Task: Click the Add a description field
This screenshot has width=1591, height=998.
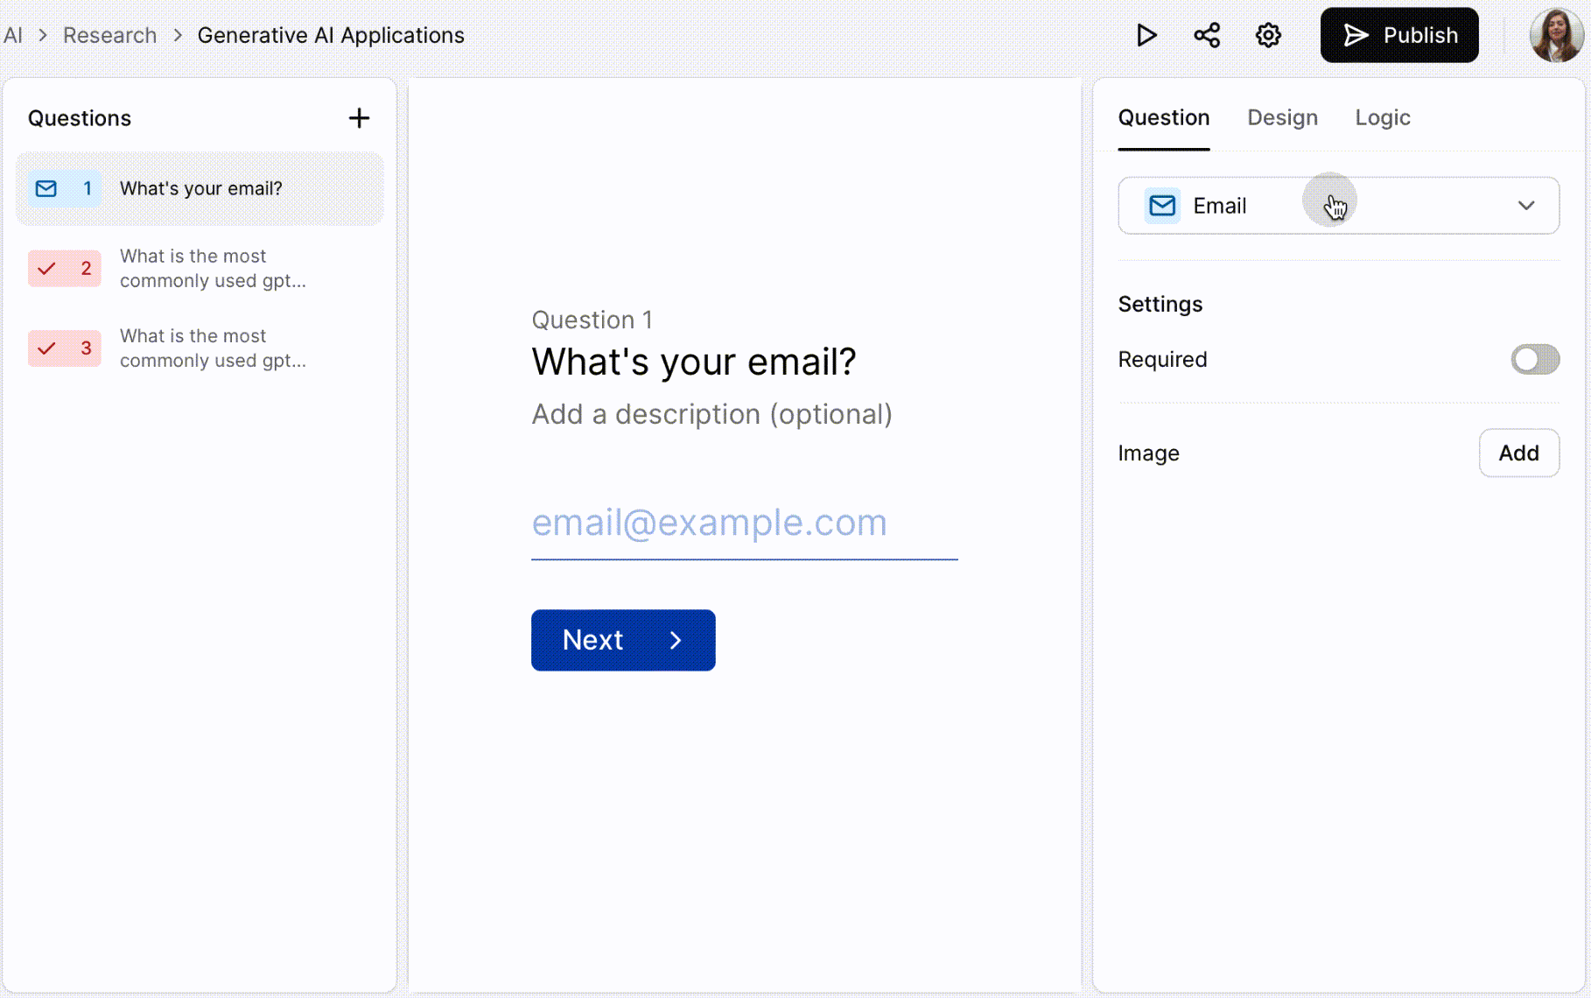Action: (x=711, y=414)
